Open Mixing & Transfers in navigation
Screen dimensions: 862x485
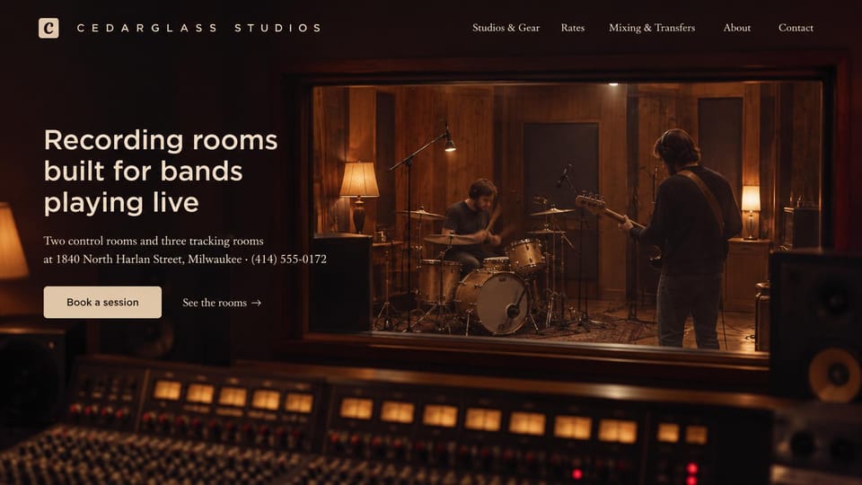(652, 28)
